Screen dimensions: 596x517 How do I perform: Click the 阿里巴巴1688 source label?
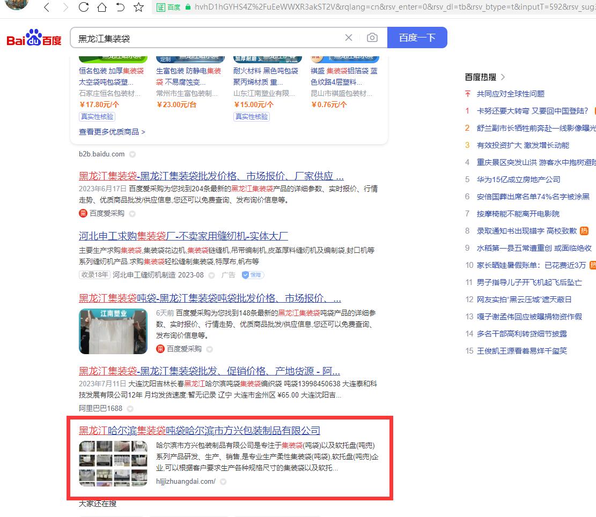(101, 408)
